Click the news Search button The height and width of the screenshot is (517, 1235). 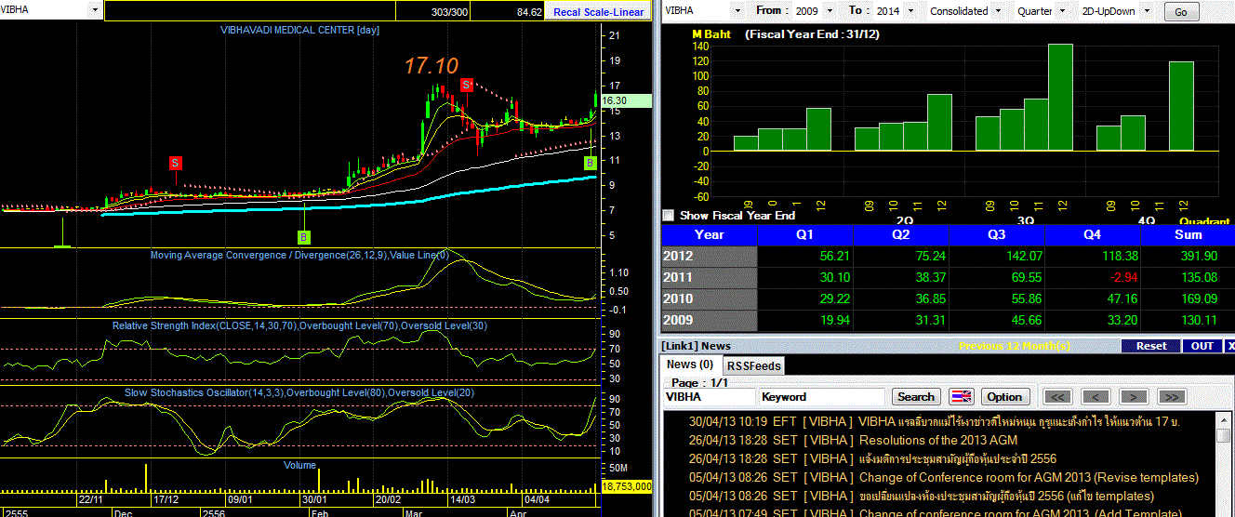916,396
